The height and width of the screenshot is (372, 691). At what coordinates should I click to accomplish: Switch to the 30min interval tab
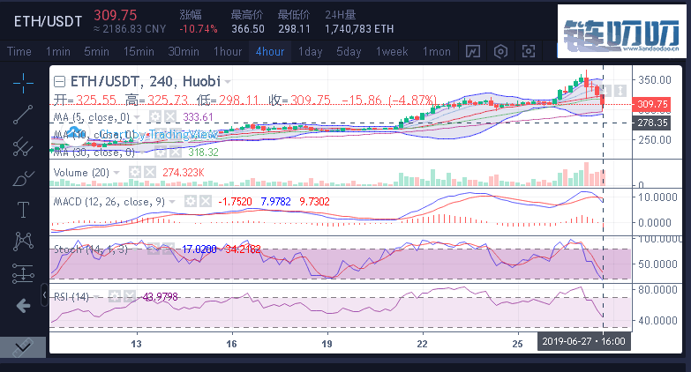click(184, 51)
